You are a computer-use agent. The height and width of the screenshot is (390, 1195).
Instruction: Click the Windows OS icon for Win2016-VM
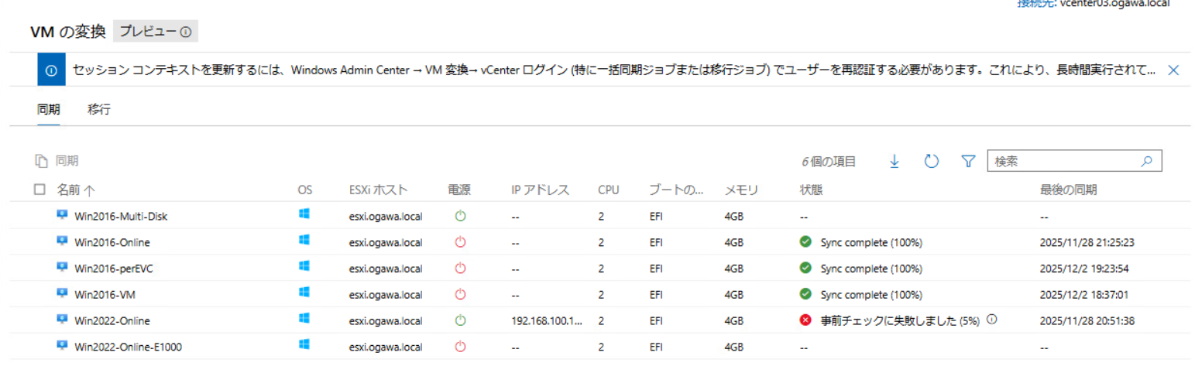pyautogui.click(x=304, y=293)
